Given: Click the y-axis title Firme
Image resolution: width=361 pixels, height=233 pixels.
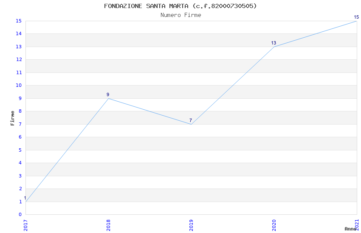Looking at the screenshot, I should click(x=12, y=118).
